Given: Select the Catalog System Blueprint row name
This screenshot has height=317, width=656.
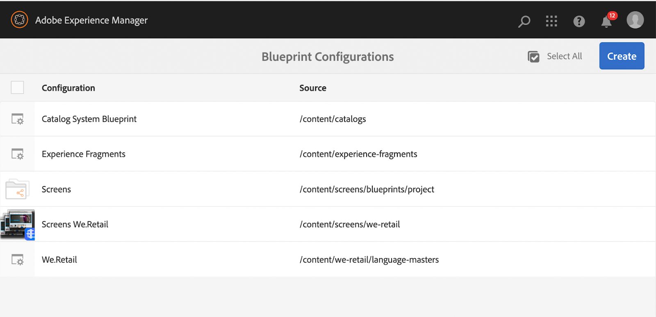Looking at the screenshot, I should coord(89,119).
